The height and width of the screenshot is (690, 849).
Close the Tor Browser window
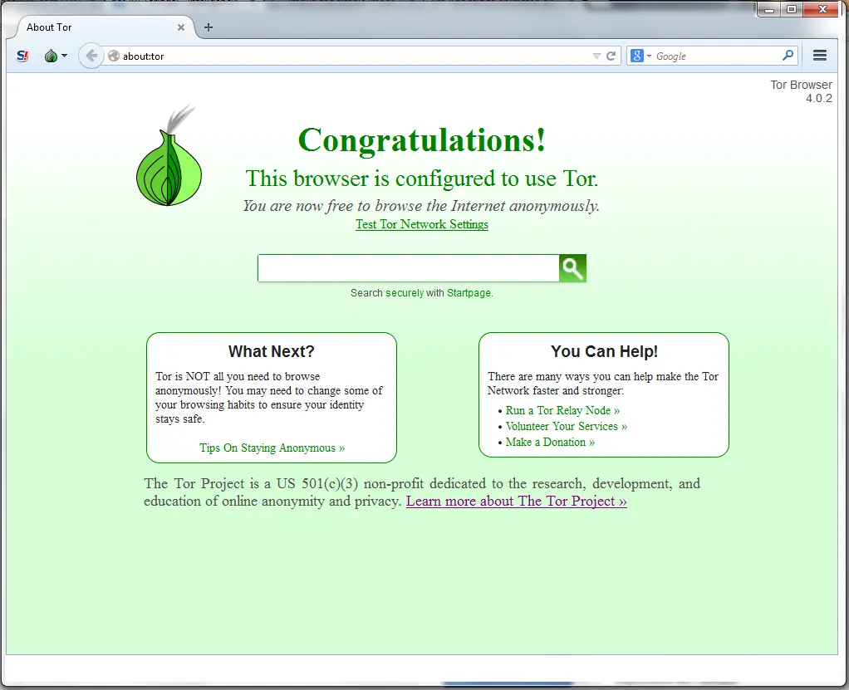[x=822, y=9]
